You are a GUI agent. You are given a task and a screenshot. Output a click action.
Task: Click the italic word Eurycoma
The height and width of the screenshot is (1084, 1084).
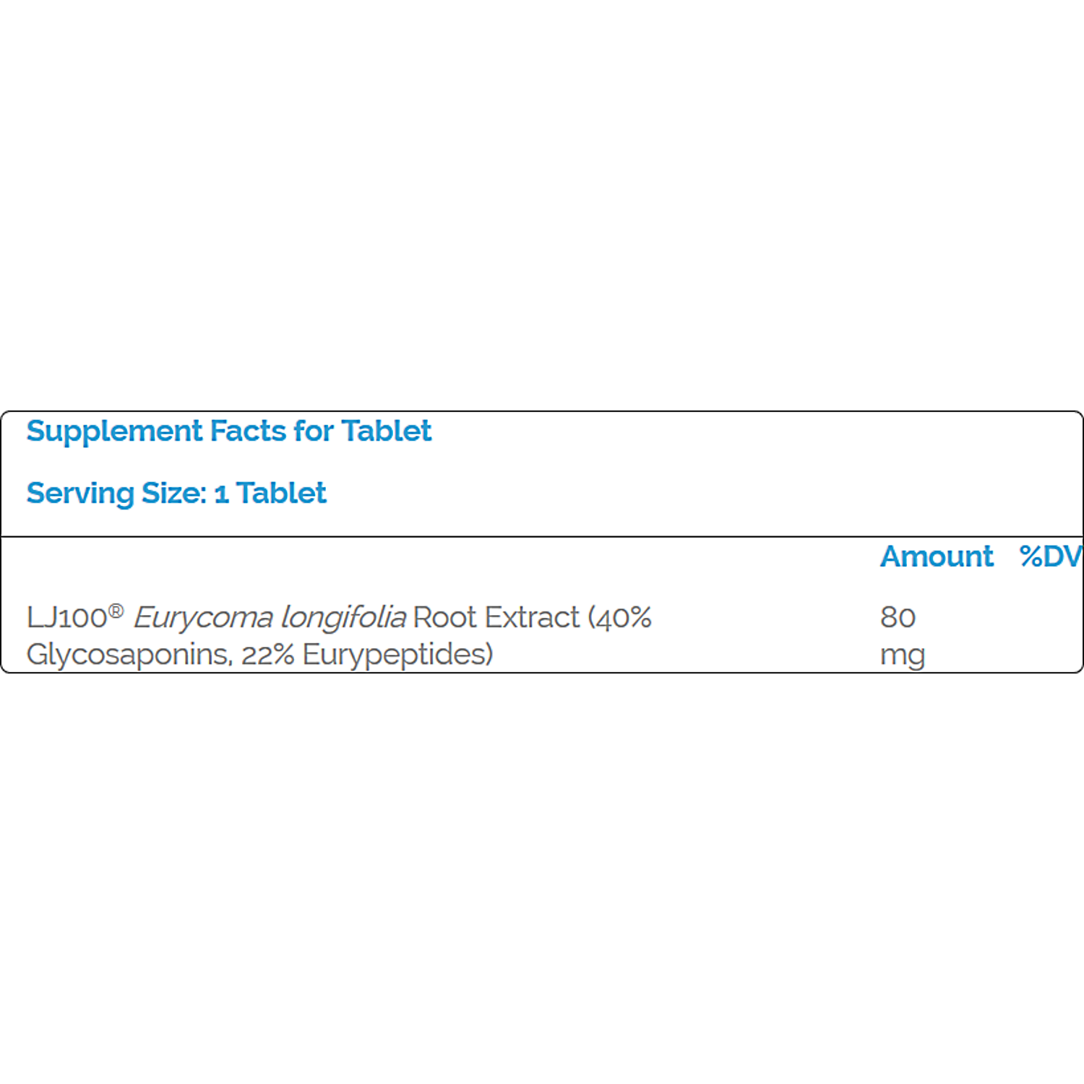203,619
